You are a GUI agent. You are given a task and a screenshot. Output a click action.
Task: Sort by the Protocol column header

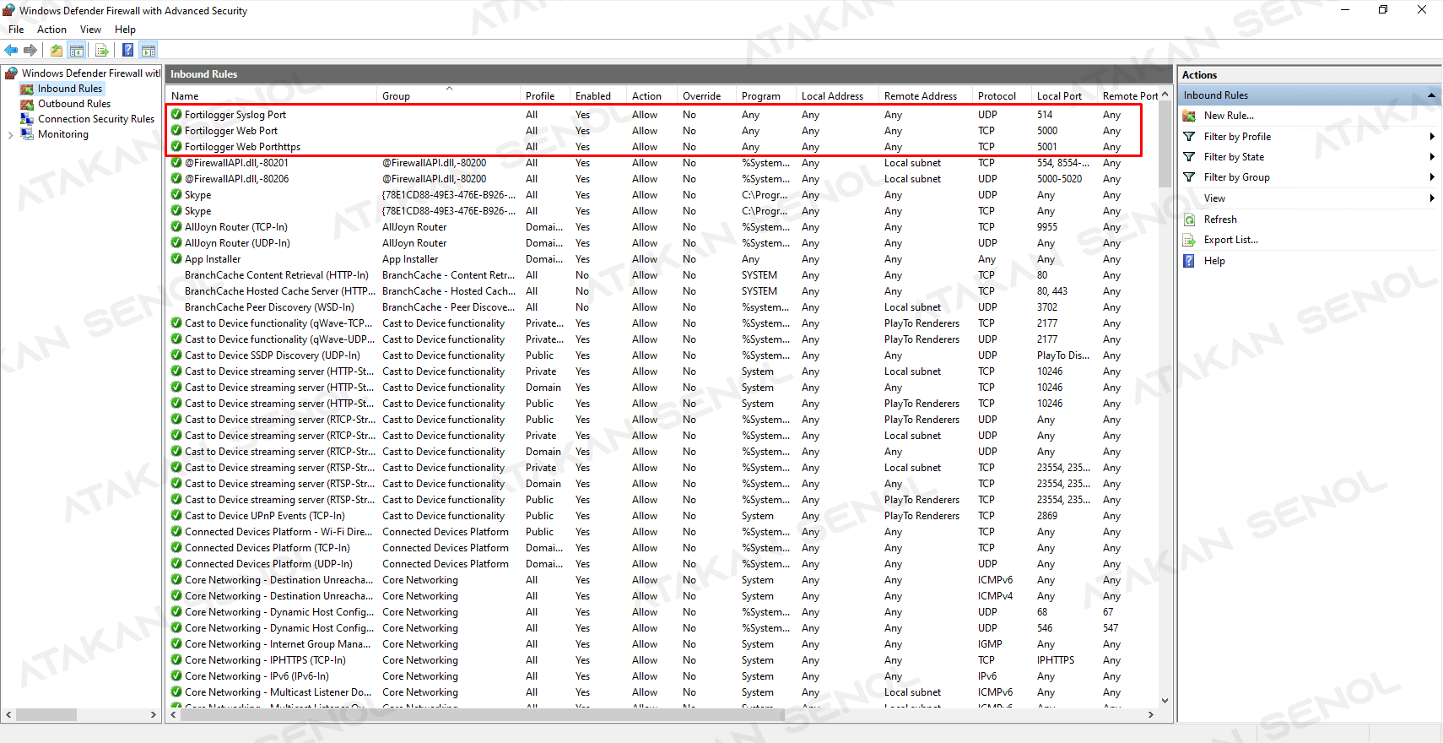coord(1002,96)
